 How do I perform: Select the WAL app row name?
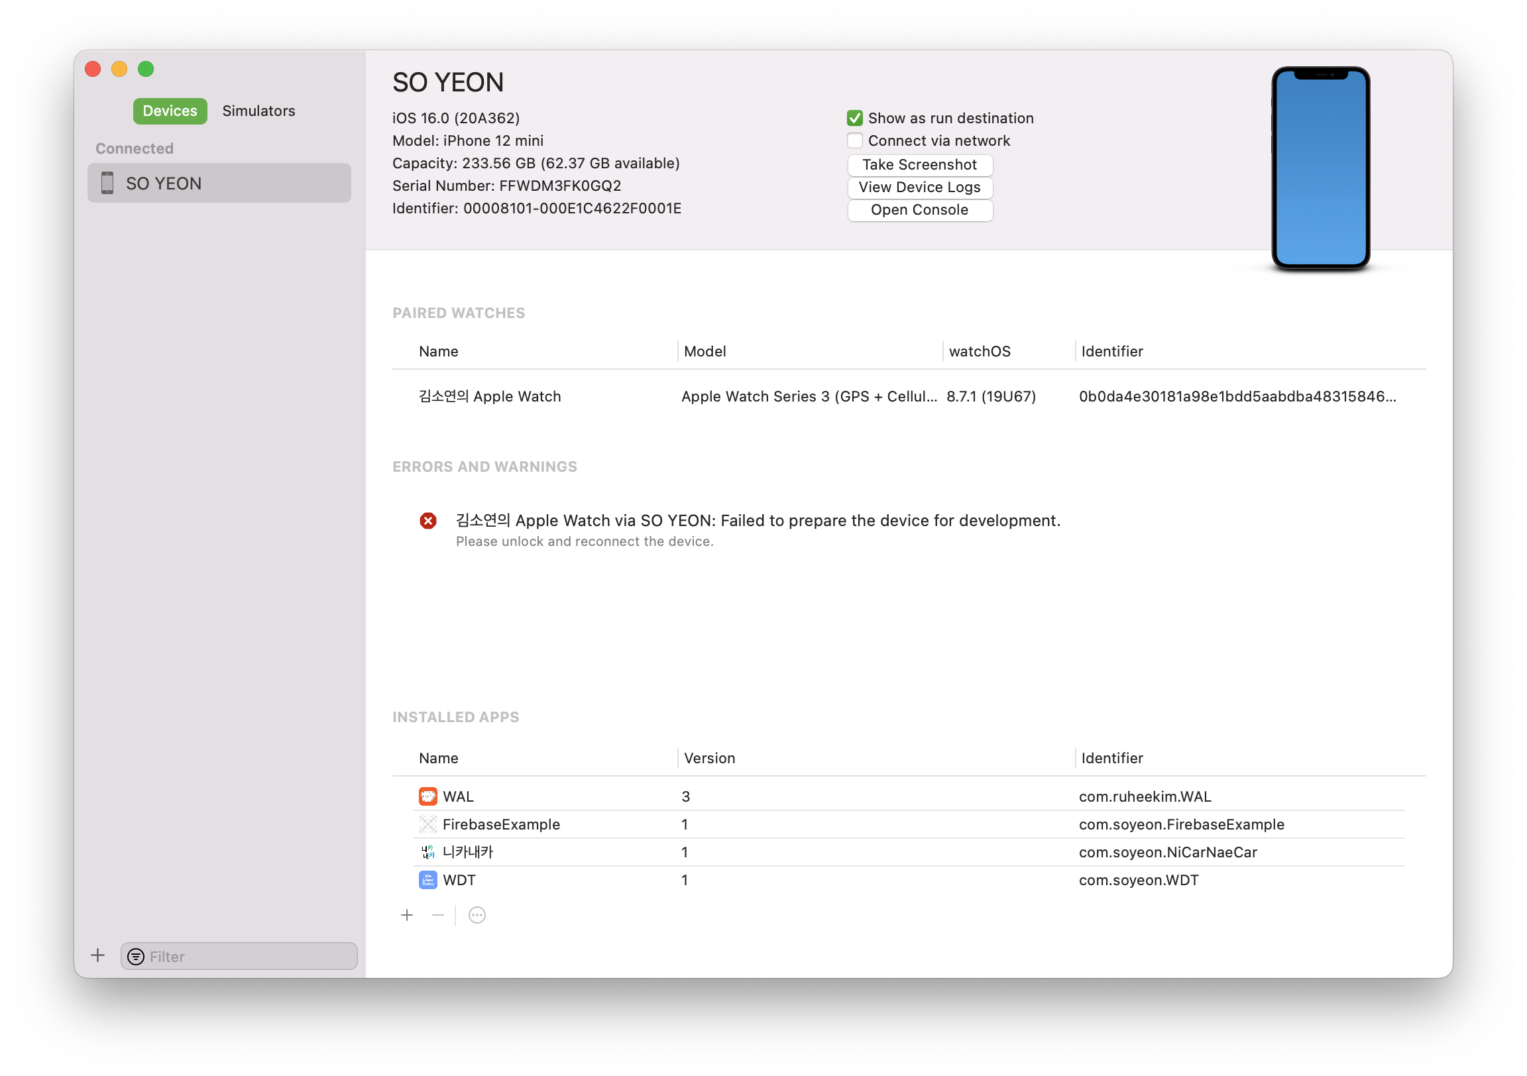click(457, 796)
